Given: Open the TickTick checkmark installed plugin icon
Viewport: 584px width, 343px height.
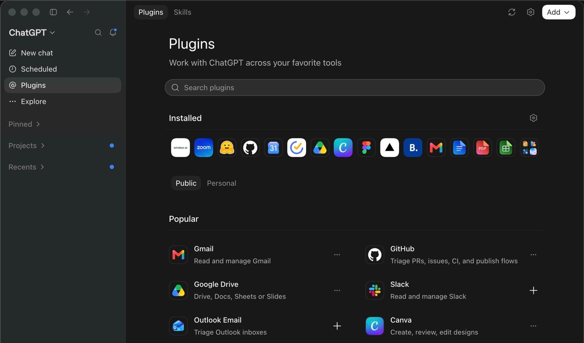Looking at the screenshot, I should click(297, 148).
